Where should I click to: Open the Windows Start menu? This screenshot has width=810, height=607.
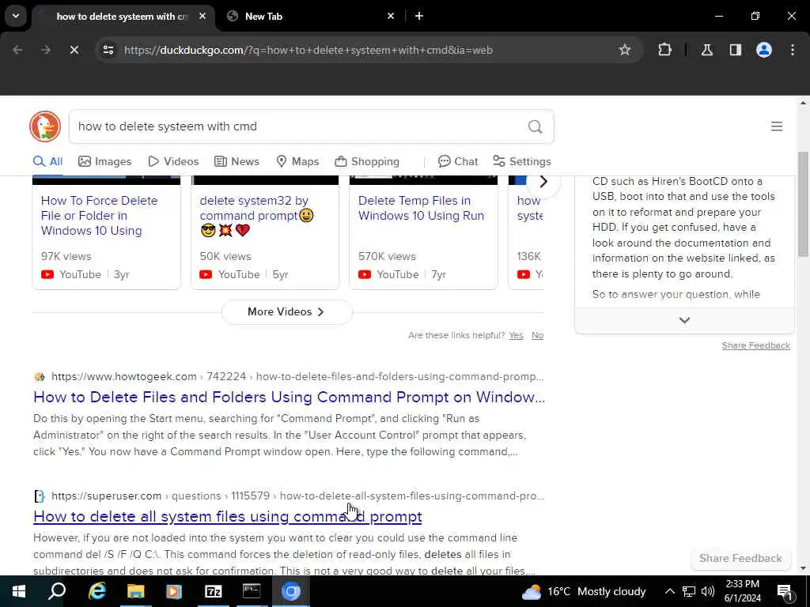(x=19, y=591)
